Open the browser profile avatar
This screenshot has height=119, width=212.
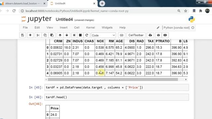207,11
